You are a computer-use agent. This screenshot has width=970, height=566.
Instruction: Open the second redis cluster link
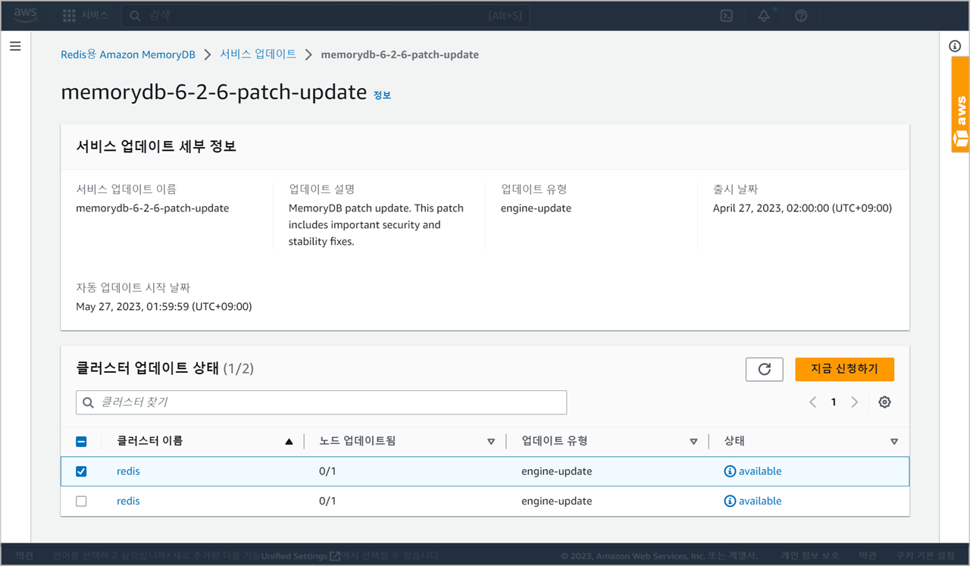click(x=128, y=501)
